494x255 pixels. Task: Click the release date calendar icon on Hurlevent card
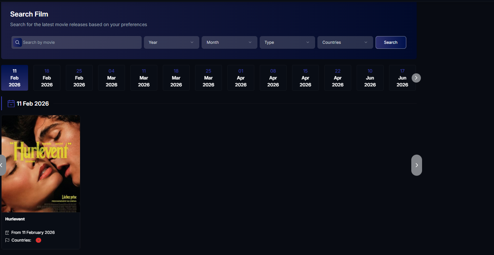(7, 233)
